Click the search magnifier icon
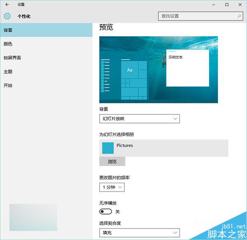 click(239, 16)
